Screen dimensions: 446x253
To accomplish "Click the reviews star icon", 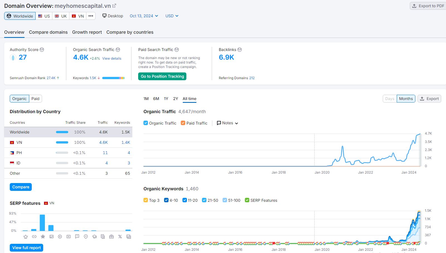I will pyautogui.click(x=43, y=237).
